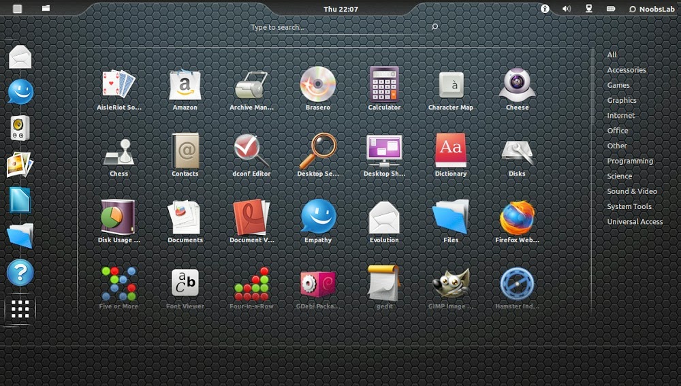The height and width of the screenshot is (386, 681).
Task: Open Archive Manager
Action: point(251,89)
